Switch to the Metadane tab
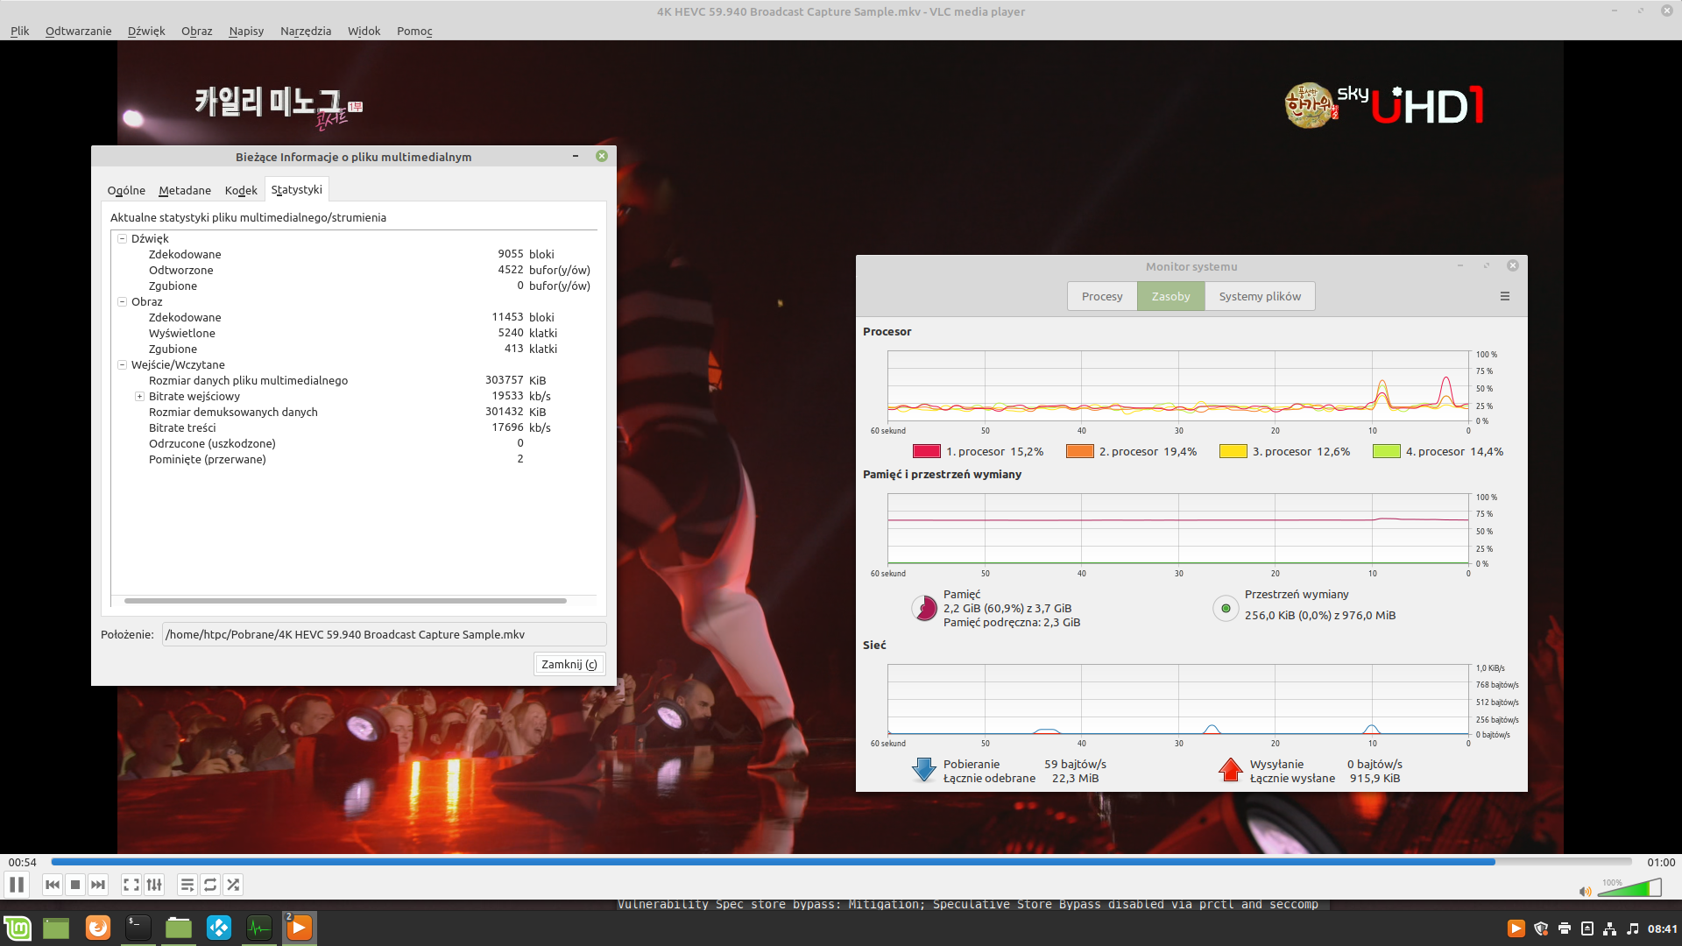This screenshot has height=946, width=1682. (x=185, y=190)
